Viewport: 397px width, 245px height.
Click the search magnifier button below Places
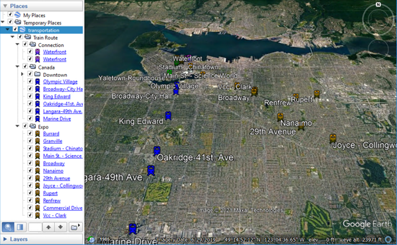(8, 227)
